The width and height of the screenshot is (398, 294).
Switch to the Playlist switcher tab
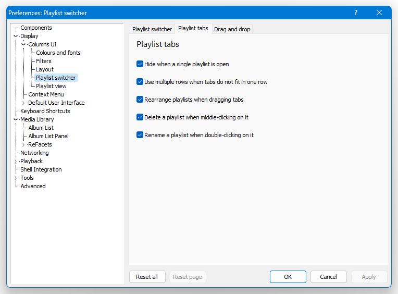152,29
